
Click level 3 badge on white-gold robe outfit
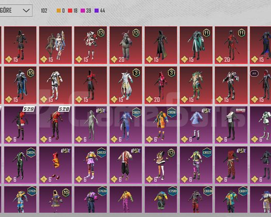point(136,73)
